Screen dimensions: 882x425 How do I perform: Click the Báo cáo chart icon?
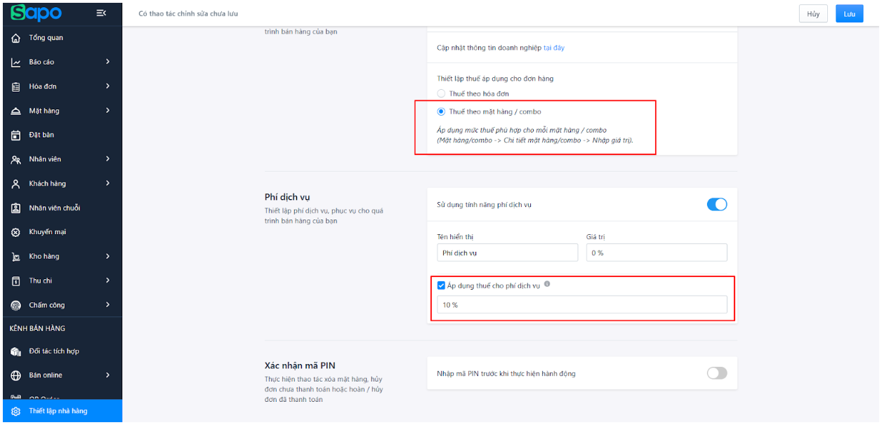pos(15,62)
